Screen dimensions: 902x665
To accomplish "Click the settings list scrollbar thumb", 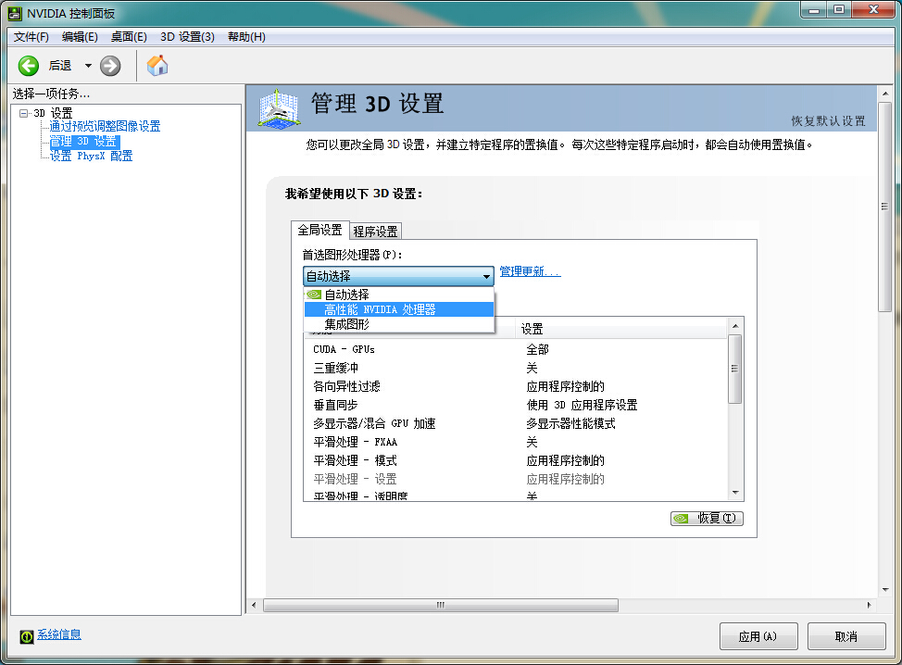I will 735,369.
